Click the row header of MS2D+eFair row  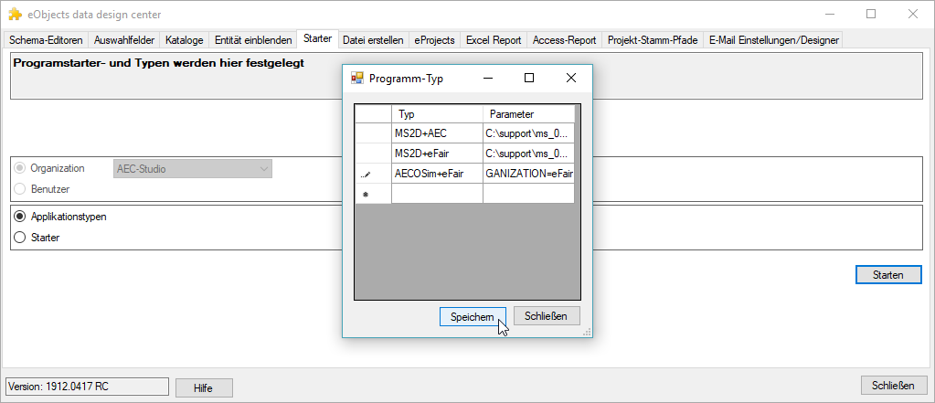tap(373, 154)
